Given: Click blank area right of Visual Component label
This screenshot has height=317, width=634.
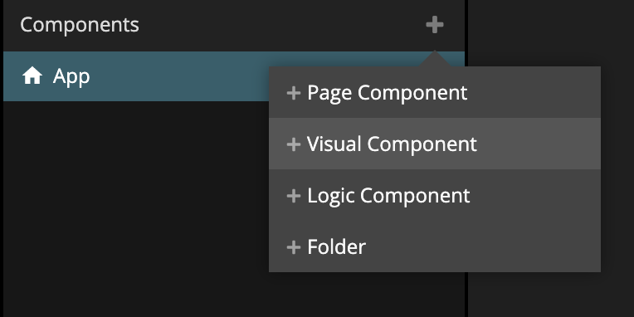Looking at the screenshot, I should [539, 144].
